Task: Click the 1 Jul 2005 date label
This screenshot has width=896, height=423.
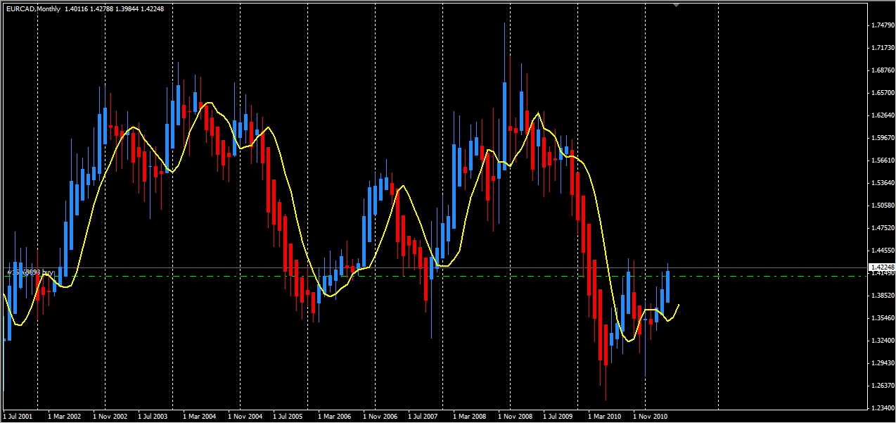Action: pyautogui.click(x=290, y=416)
